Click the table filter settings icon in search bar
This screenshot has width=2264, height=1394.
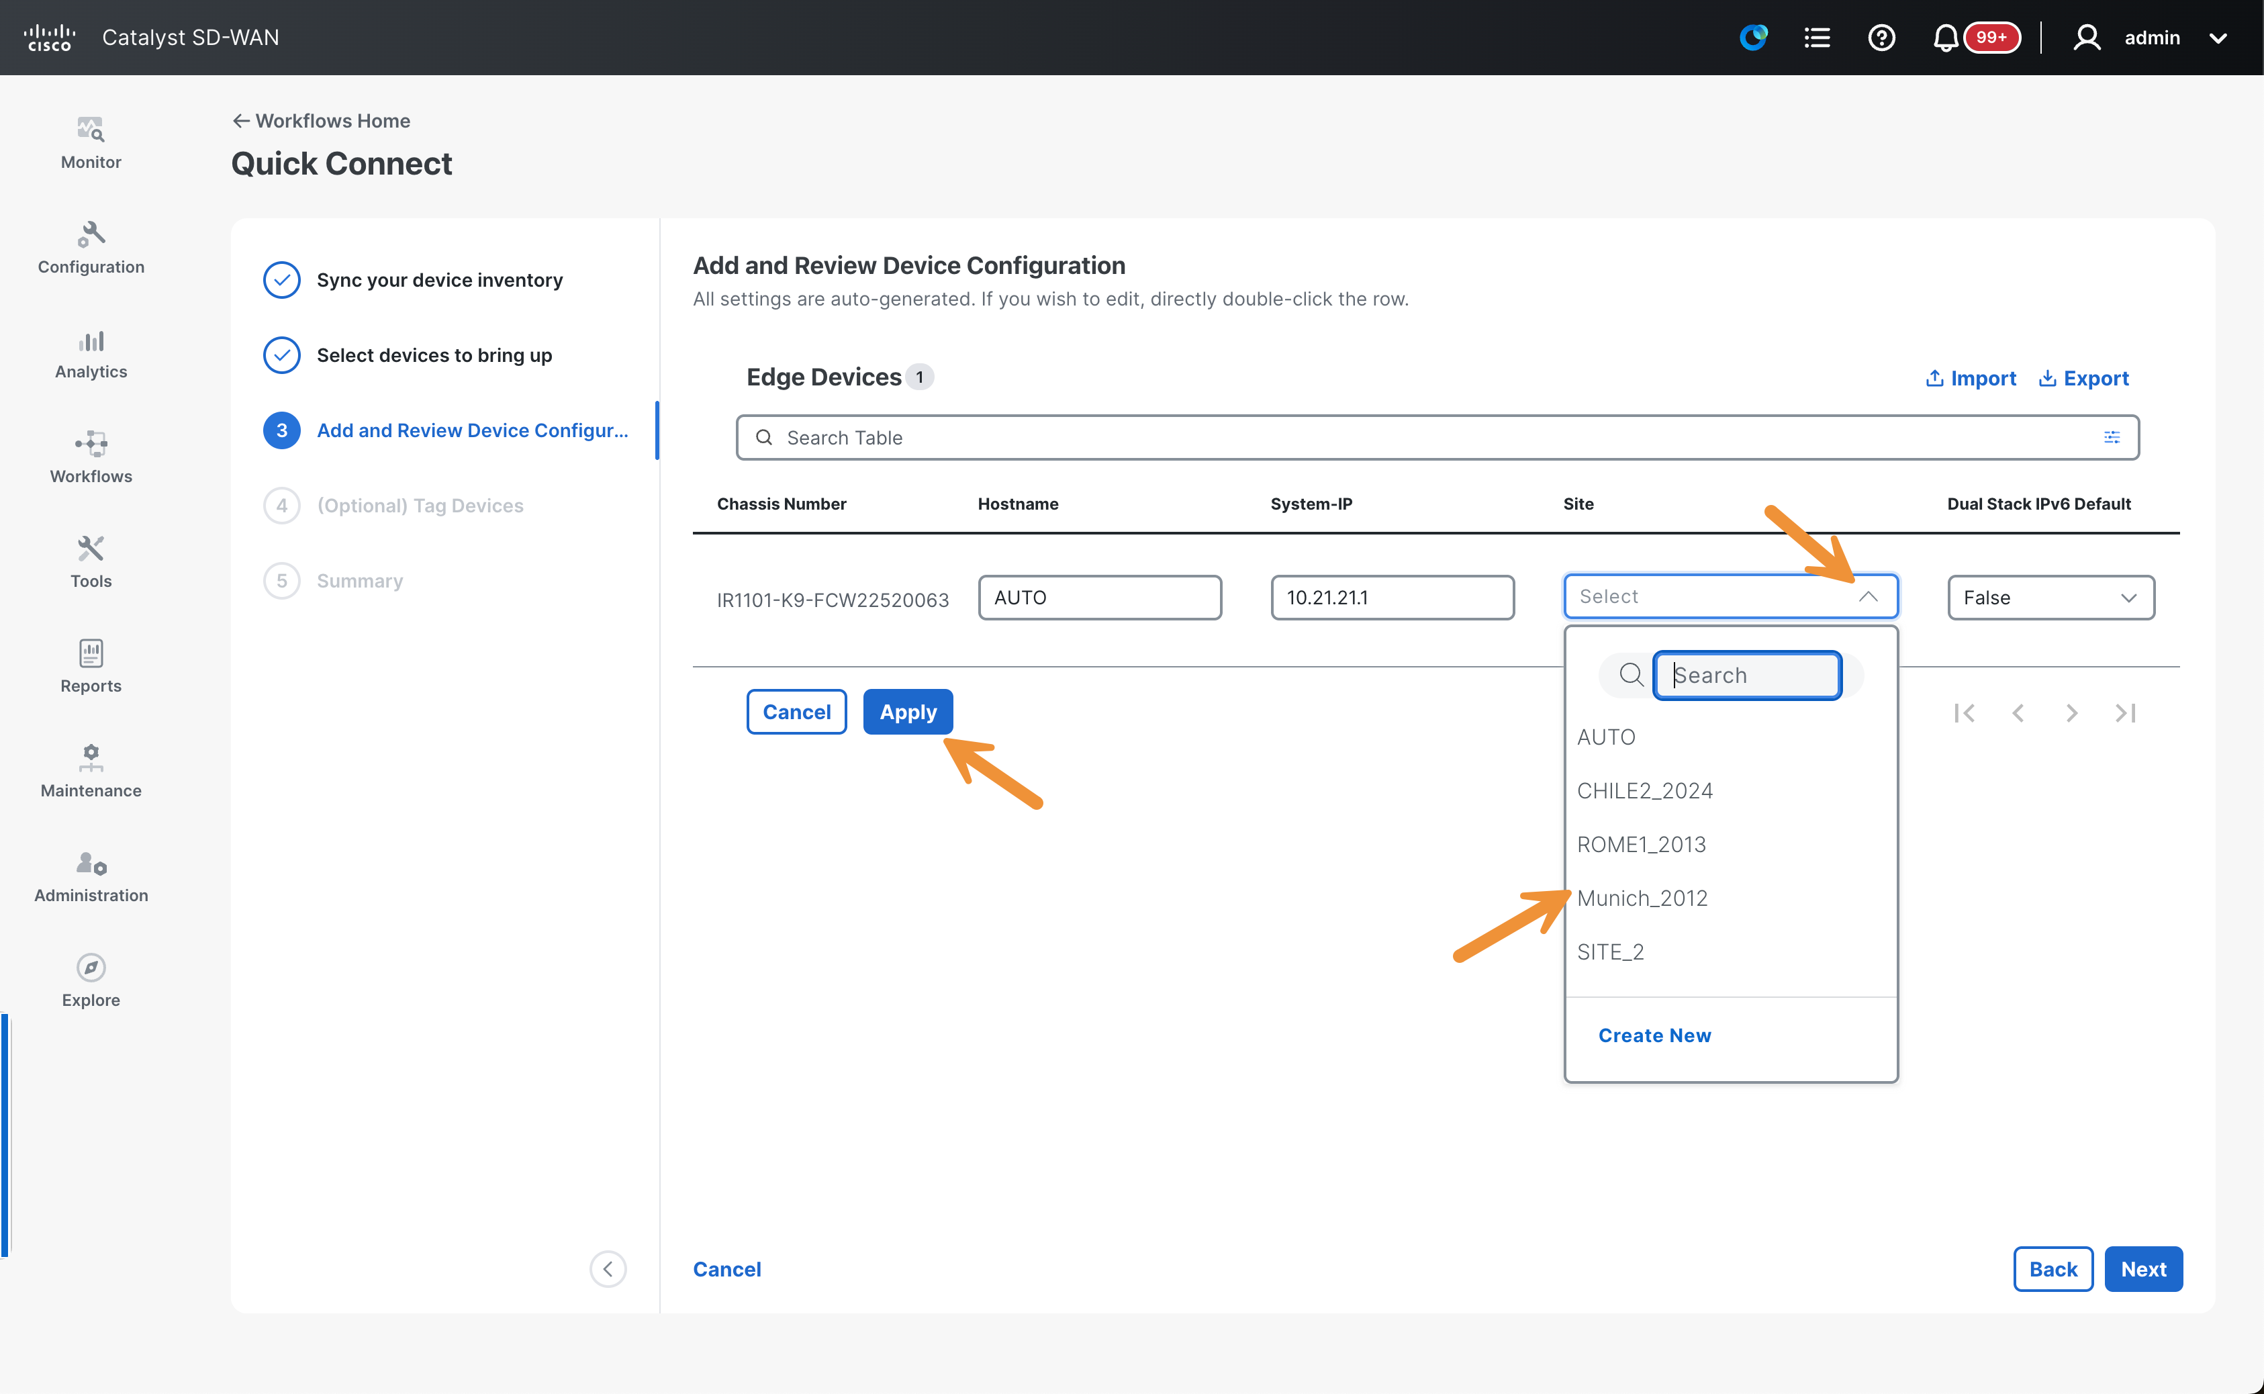(2111, 437)
